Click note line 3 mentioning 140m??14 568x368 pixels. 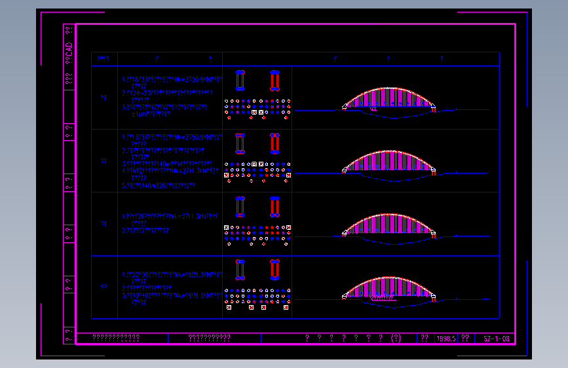(x=167, y=164)
